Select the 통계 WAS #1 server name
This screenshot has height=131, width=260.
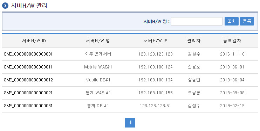pos(98,93)
